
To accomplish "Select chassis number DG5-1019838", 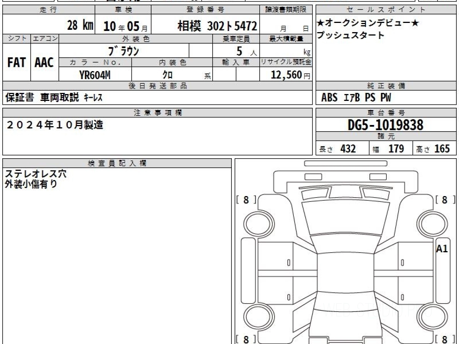I will [386, 125].
